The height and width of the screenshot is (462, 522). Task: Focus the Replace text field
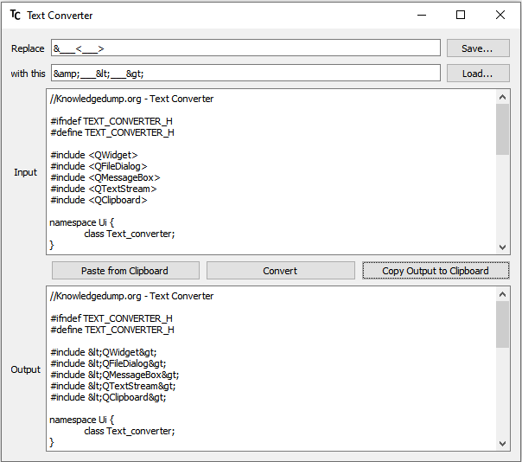tap(245, 48)
